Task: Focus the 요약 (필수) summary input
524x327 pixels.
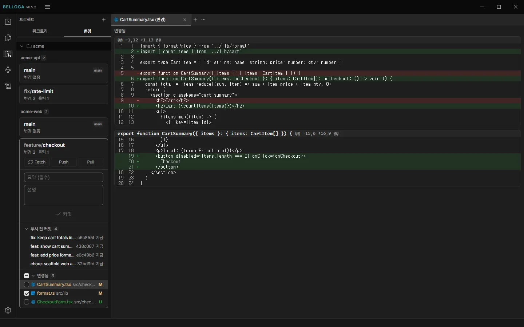Action: pyautogui.click(x=64, y=177)
